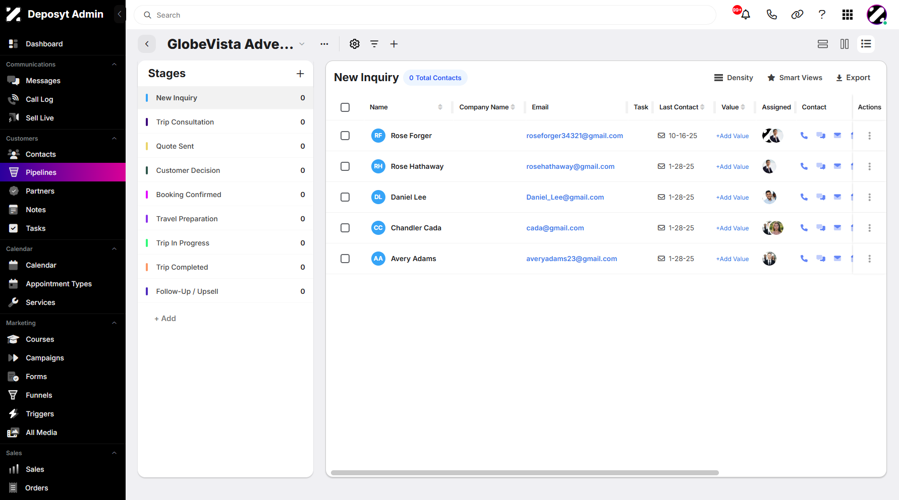Open roseforger34321@gmail.com email link
Viewport: 899px width, 500px height.
(575, 136)
